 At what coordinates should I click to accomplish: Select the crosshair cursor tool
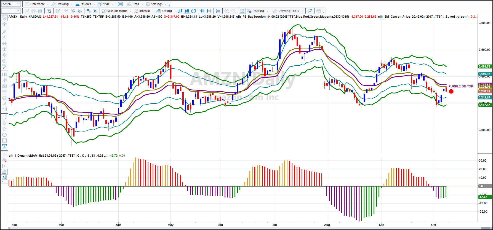tap(4, 24)
